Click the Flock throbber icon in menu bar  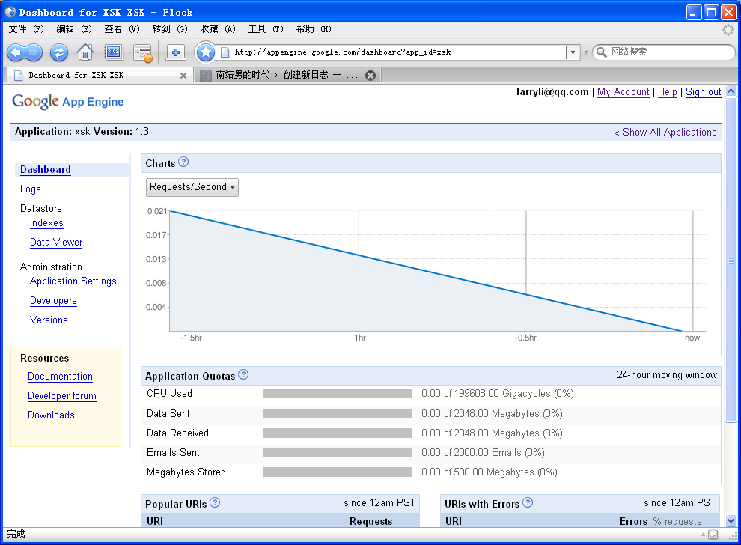(x=728, y=30)
